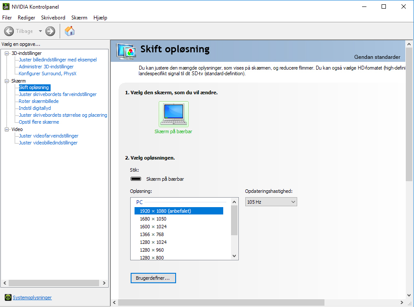Close the NVIDIA Kontrolpanel window
The height and width of the screenshot is (307, 414).
pyautogui.click(x=404, y=6)
